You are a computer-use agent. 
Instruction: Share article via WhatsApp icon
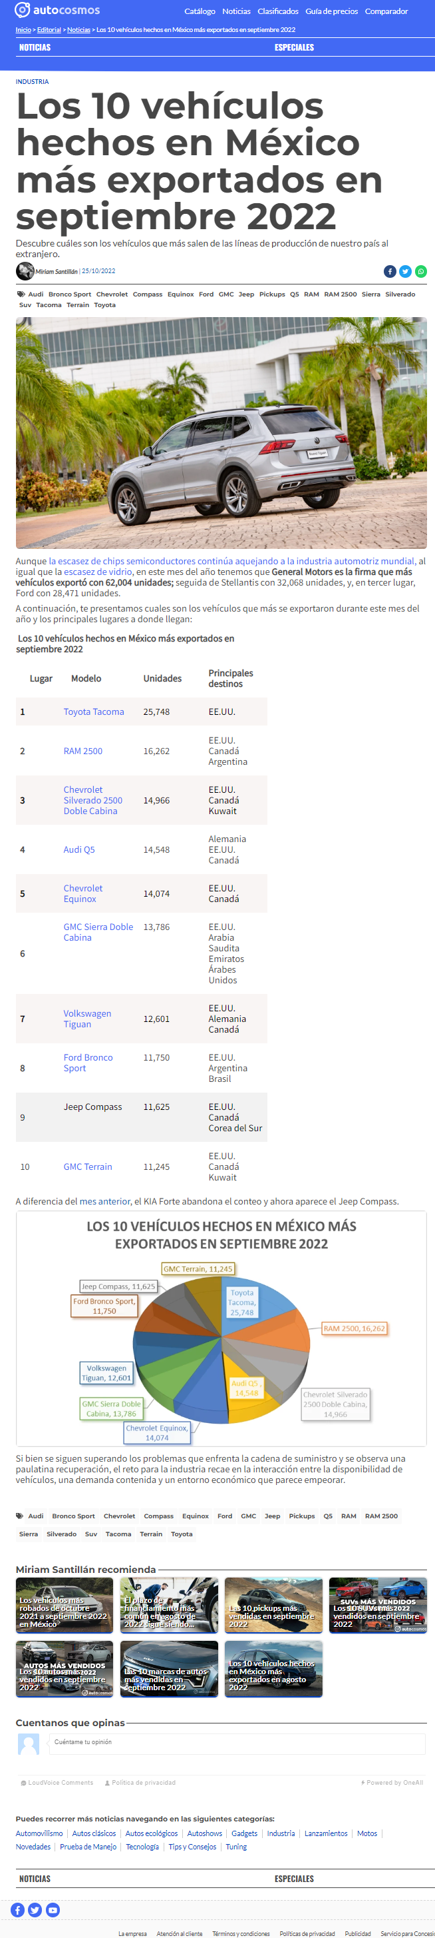[421, 272]
